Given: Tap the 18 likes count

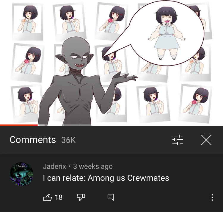Looking at the screenshot, I should (x=59, y=197).
